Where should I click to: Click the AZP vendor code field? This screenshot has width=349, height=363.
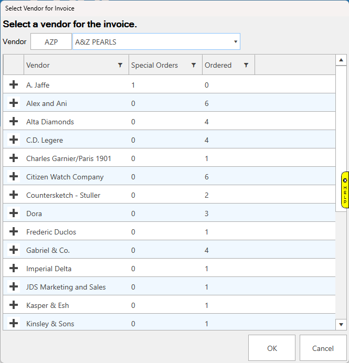pos(51,41)
